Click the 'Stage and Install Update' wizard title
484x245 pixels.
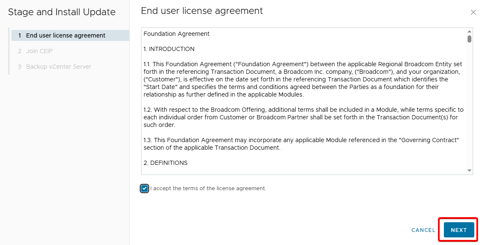[x=62, y=12]
